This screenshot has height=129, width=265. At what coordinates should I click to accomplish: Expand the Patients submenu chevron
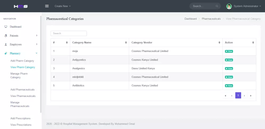37,36
